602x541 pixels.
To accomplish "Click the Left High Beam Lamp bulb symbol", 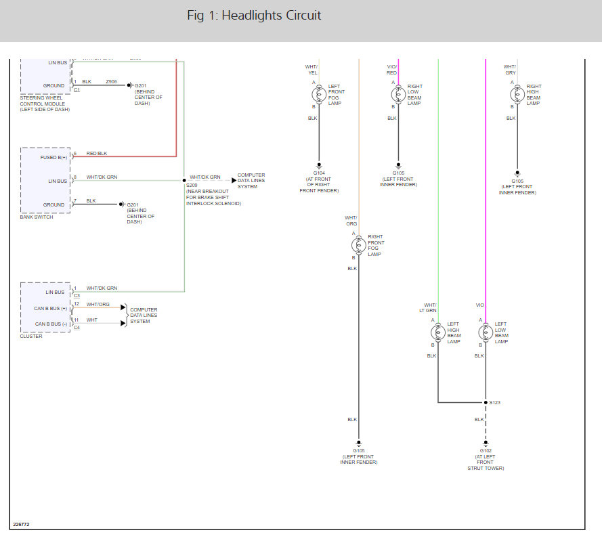I will pyautogui.click(x=438, y=332).
